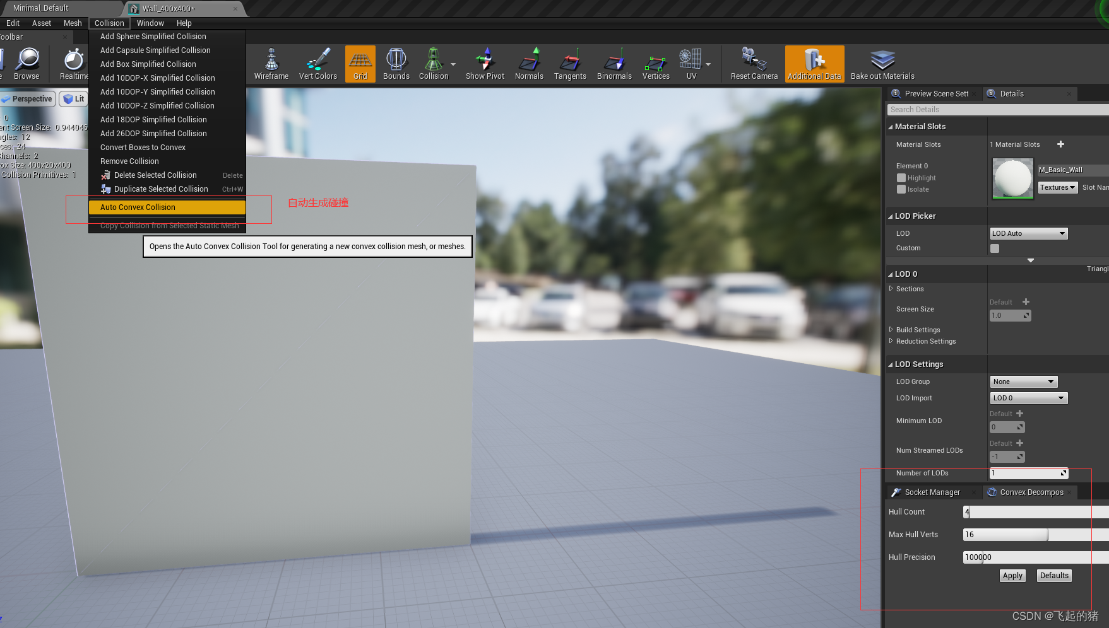This screenshot has height=628, width=1109.
Task: Enable Highlight checkbox for Element 0
Action: tap(901, 178)
